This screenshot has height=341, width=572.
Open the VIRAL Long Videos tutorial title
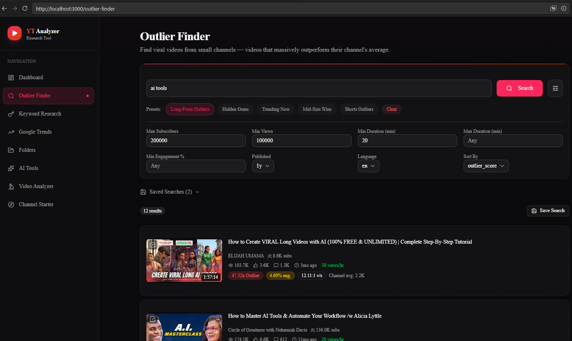(350, 242)
